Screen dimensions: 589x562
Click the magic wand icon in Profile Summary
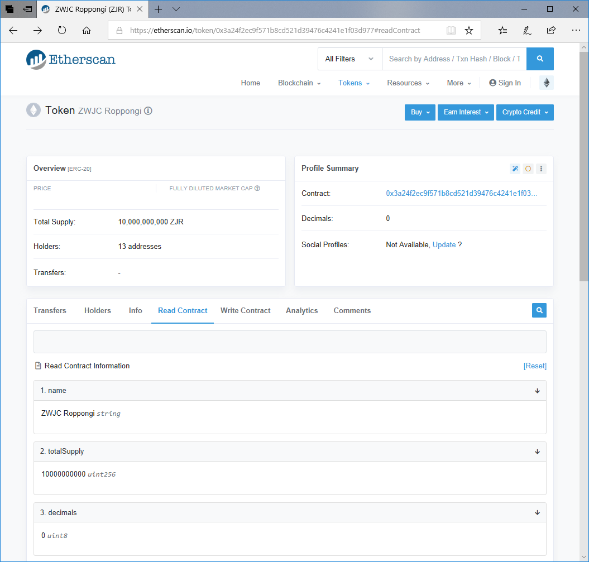click(x=515, y=169)
